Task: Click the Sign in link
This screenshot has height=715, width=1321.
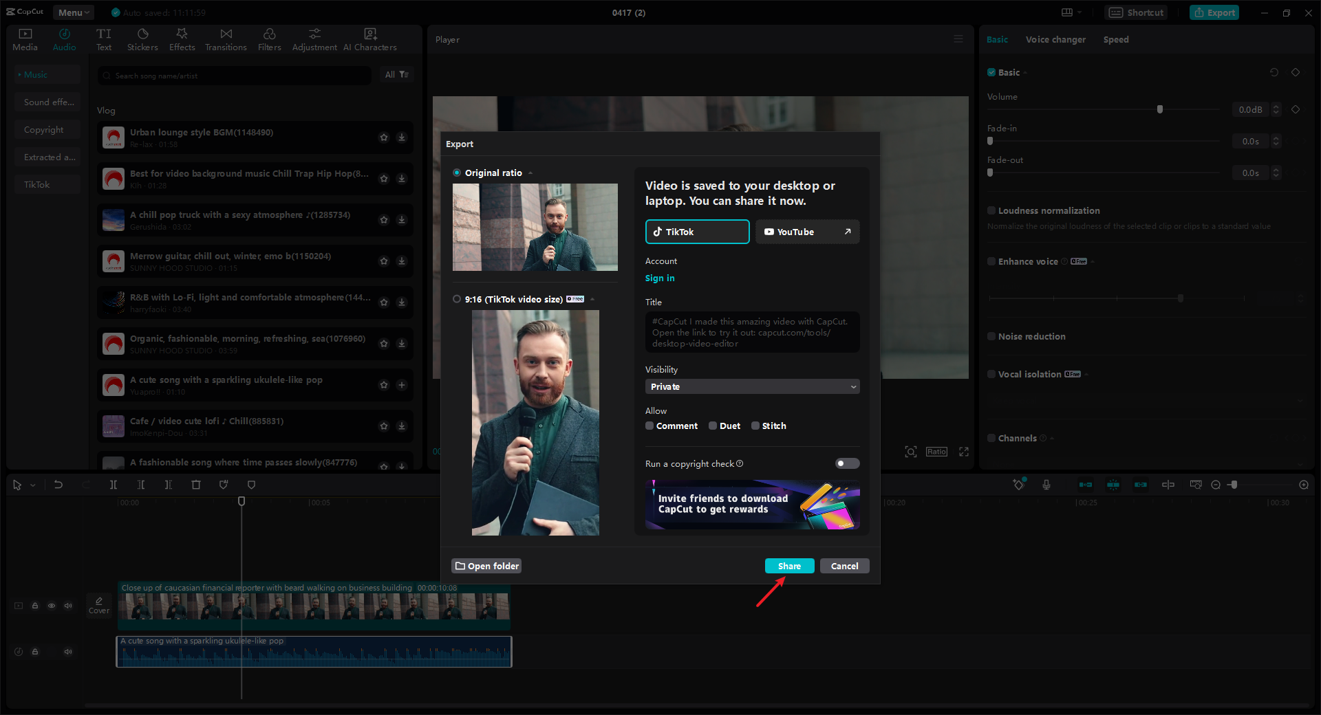Action: [660, 278]
